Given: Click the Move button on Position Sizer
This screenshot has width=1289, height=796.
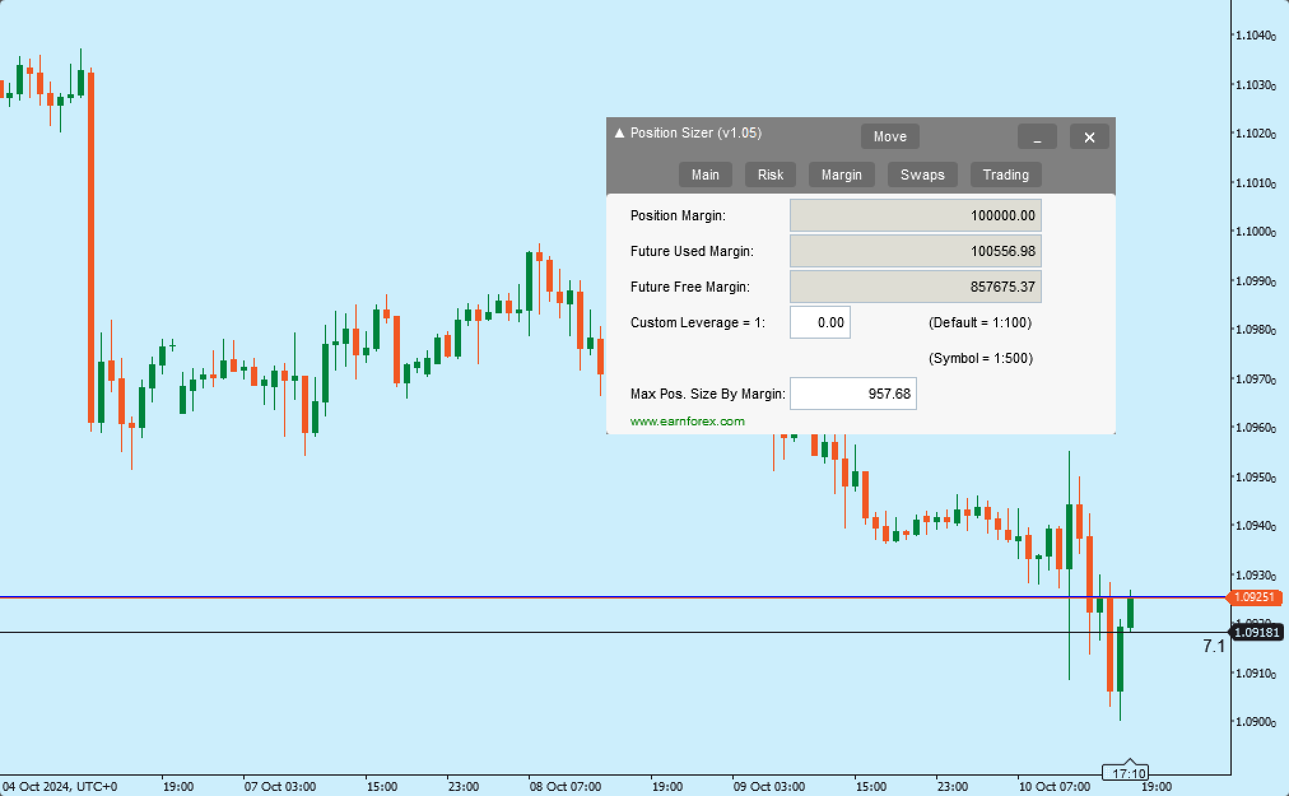Looking at the screenshot, I should tap(889, 136).
